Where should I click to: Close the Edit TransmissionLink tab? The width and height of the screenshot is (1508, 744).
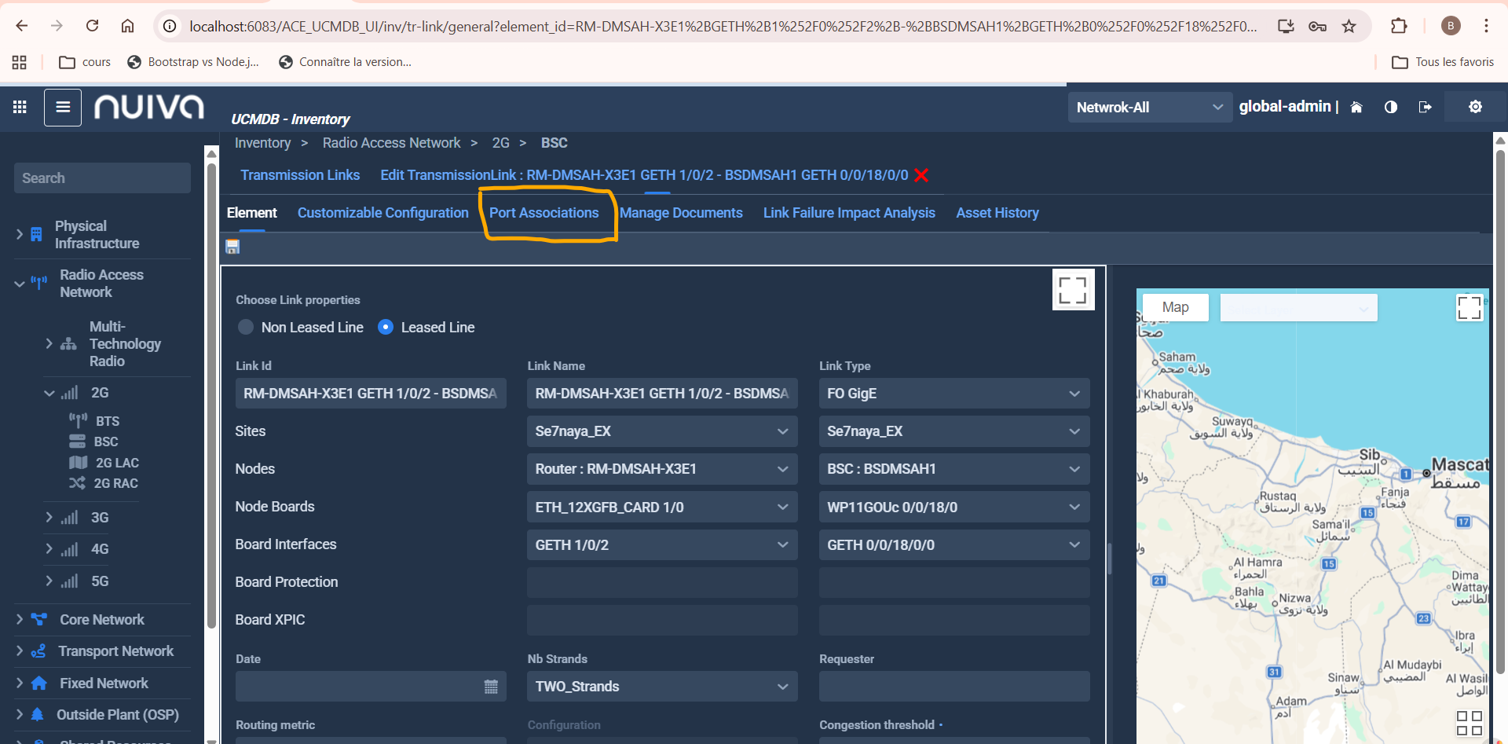point(921,175)
